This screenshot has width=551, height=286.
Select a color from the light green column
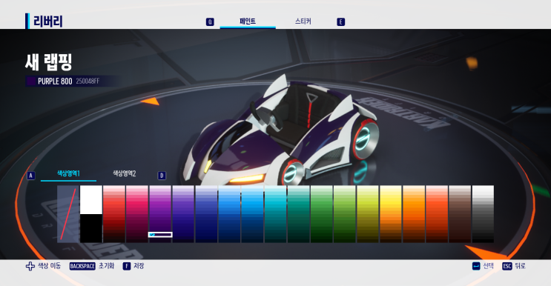coord(344,214)
